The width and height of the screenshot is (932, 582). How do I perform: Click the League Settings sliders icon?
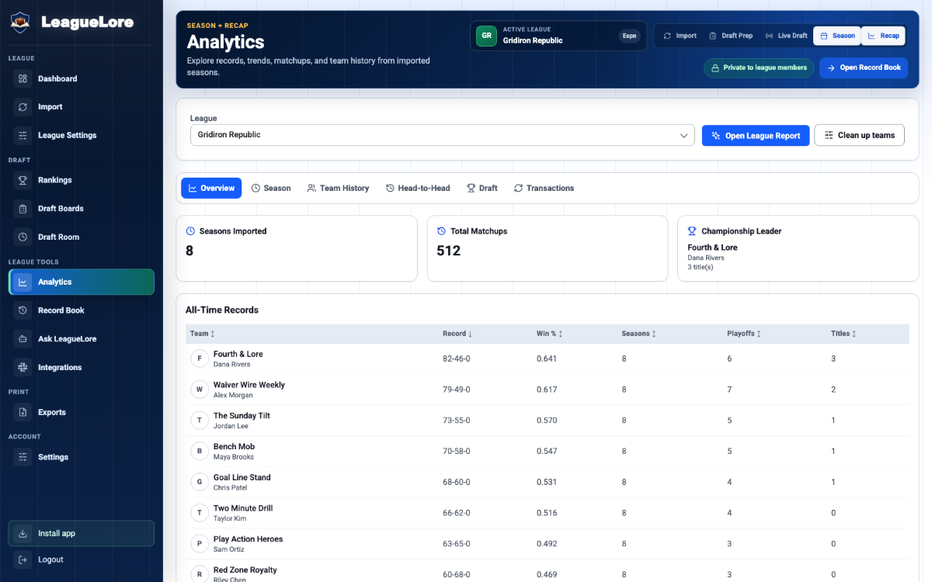click(x=23, y=135)
